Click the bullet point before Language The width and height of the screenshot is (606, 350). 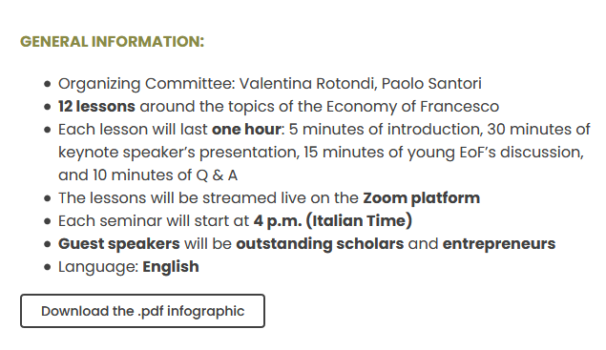[x=48, y=267]
